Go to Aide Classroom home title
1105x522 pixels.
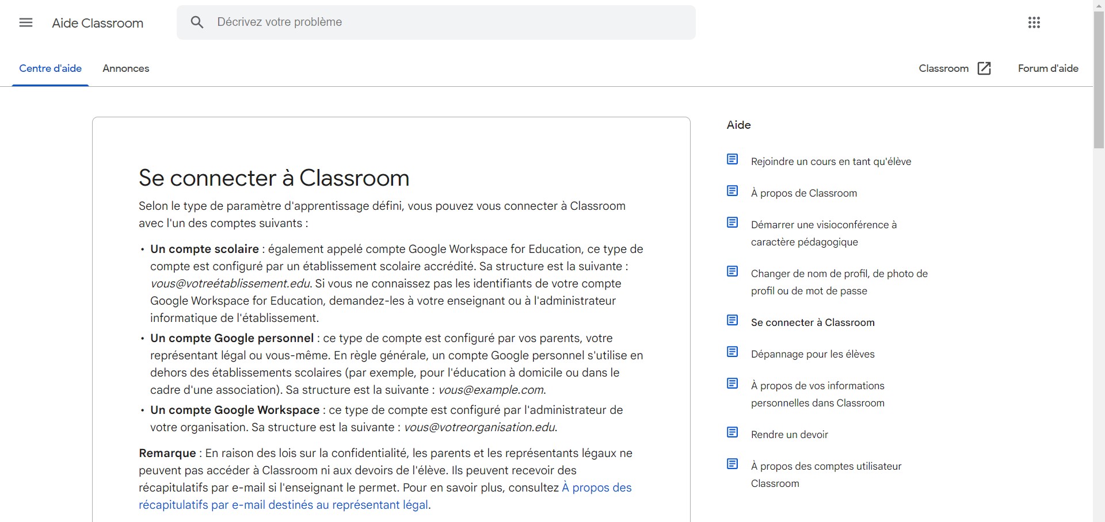point(98,23)
